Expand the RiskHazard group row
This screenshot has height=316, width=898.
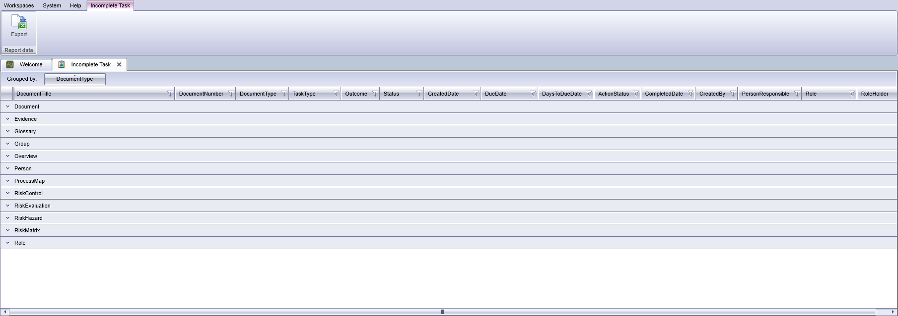[x=7, y=218]
